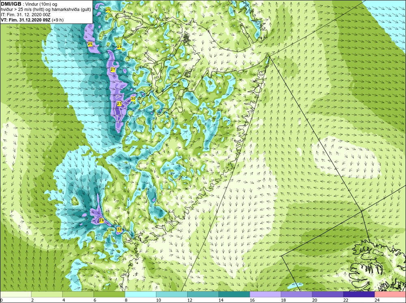Screen dimensions: 406x303
Task: Pick the light cyan 8–10 m/s legend swatch
Action: coord(140,294)
